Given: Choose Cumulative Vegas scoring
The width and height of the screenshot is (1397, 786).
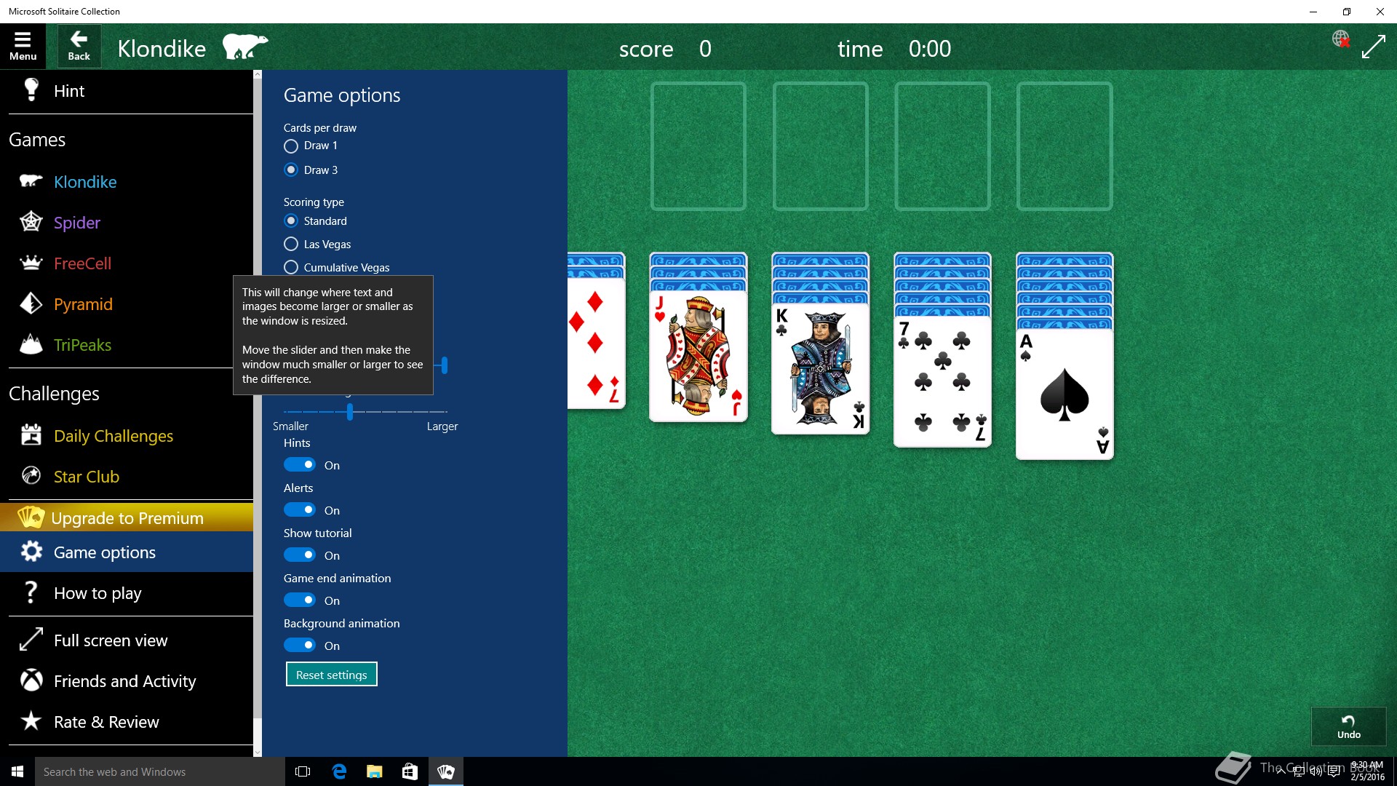Looking at the screenshot, I should tap(291, 267).
